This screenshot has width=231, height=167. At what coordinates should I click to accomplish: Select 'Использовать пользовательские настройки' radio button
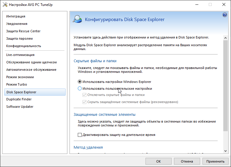click(x=80, y=89)
